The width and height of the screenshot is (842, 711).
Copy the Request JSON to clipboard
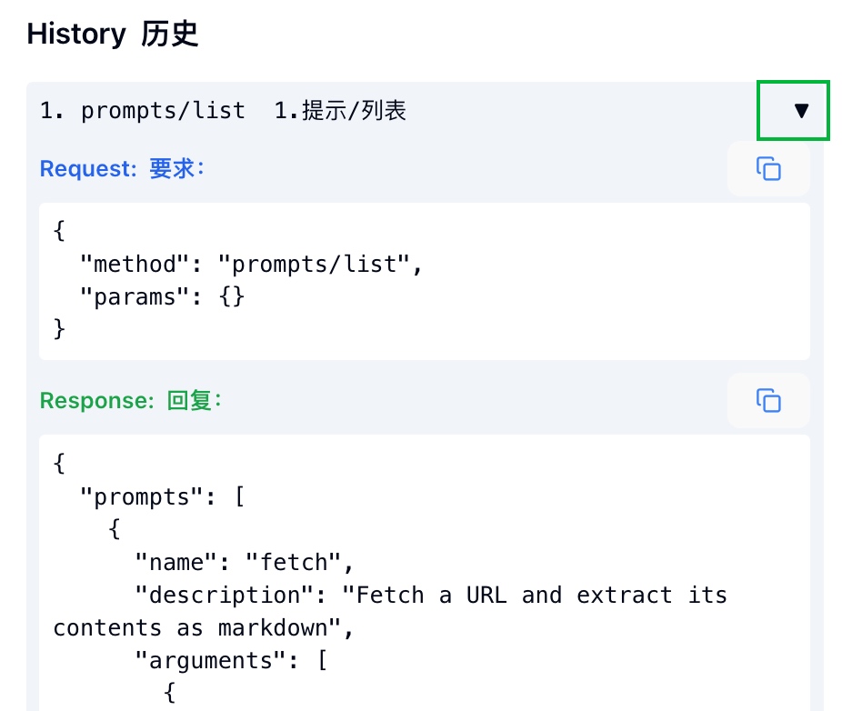[x=768, y=168]
